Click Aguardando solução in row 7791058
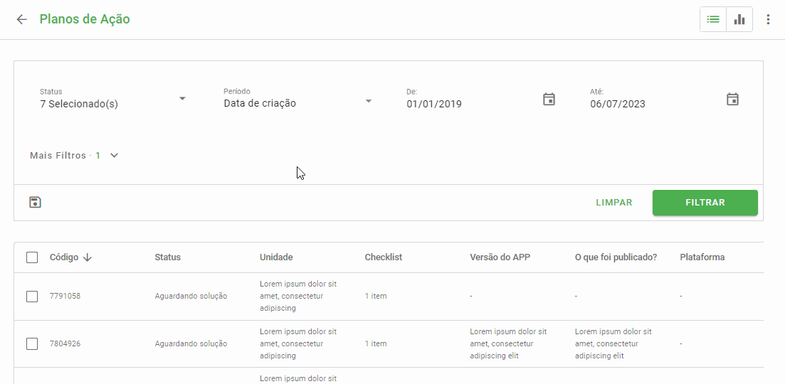 coord(191,296)
